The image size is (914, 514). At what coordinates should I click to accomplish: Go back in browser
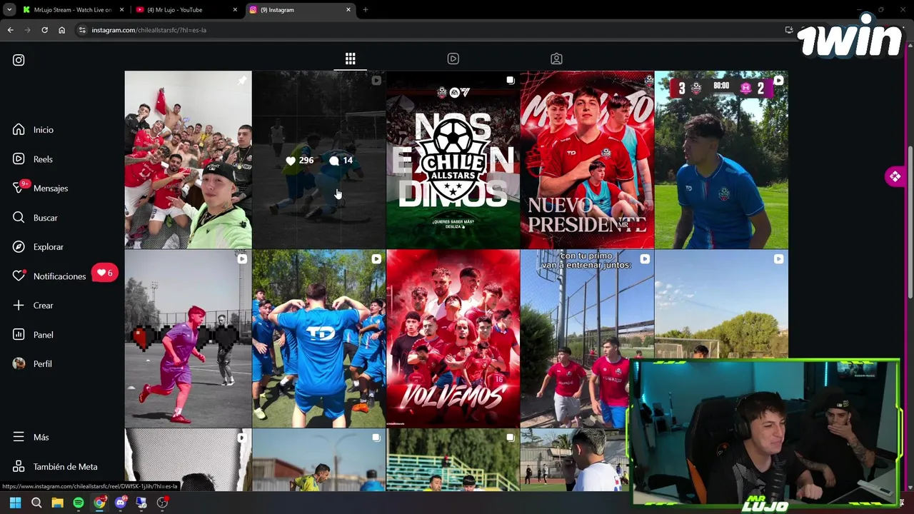click(x=10, y=30)
